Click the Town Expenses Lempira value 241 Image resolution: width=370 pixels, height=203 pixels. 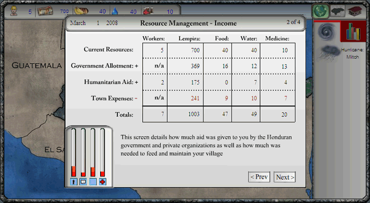[195, 98]
